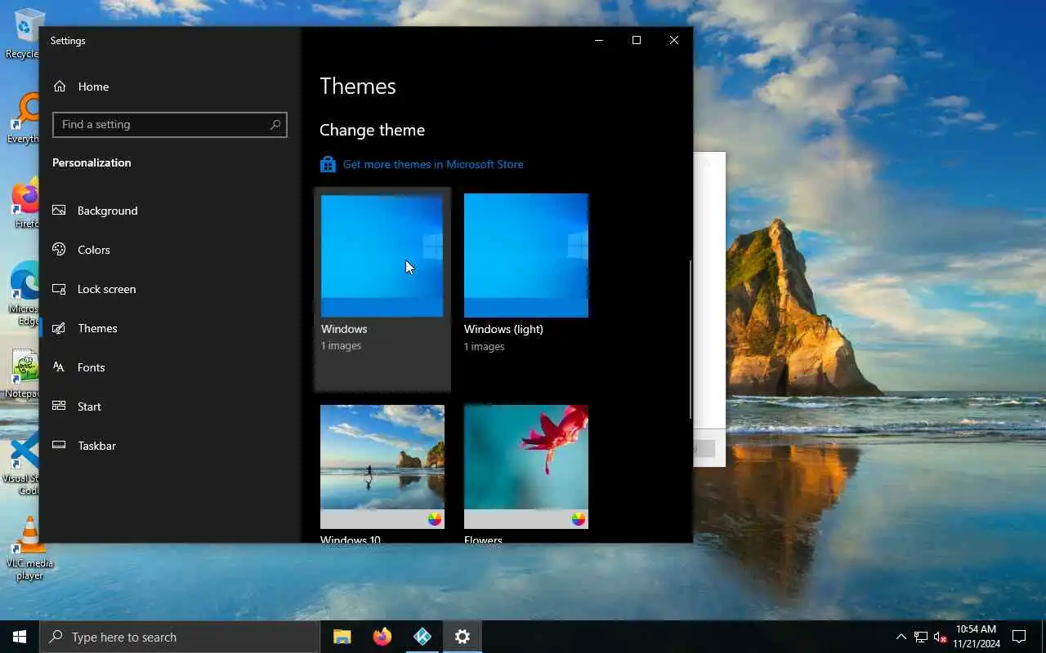Select the Firefox desktop icon
Viewport: 1046px width, 653px height.
tap(25, 204)
